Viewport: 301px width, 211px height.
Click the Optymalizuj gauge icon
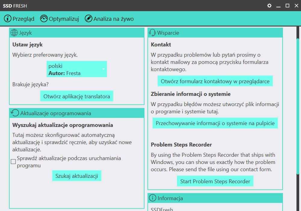44,19
